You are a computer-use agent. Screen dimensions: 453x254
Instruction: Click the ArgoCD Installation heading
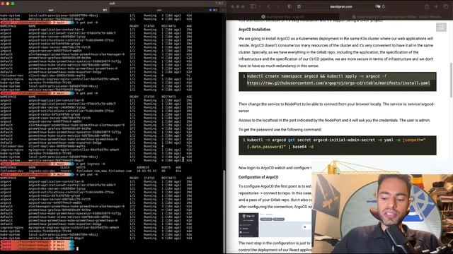pyautogui.click(x=254, y=30)
